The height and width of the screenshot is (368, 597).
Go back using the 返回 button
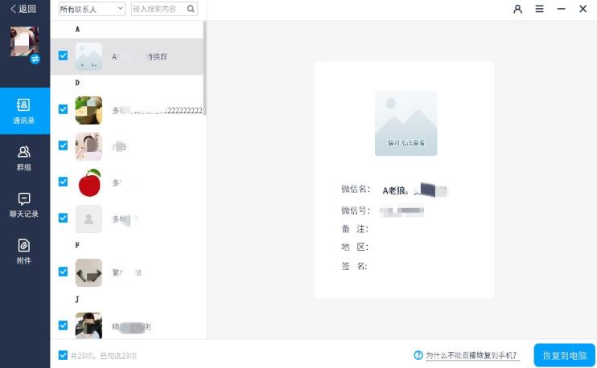pyautogui.click(x=23, y=9)
